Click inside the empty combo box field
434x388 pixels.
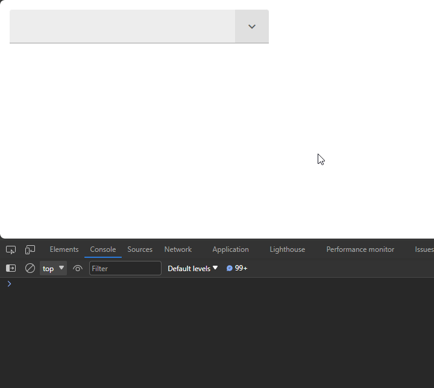[x=122, y=27]
